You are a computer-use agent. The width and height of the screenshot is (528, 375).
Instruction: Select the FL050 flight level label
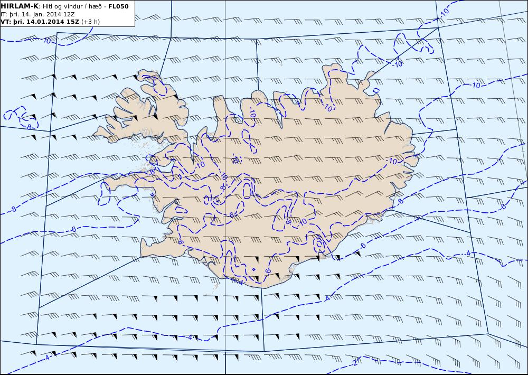click(118, 6)
